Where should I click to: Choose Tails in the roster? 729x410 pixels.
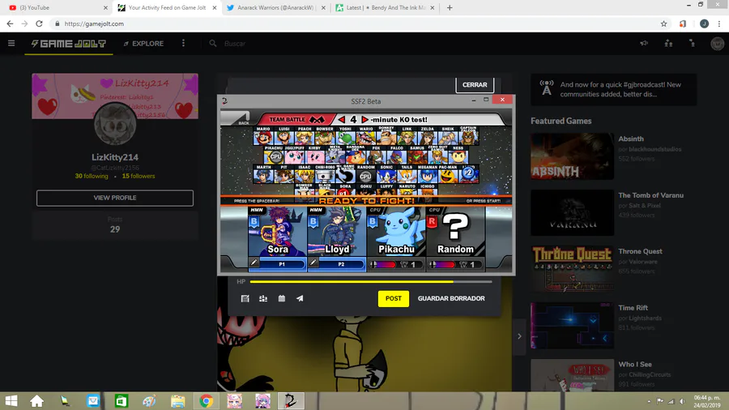tap(407, 176)
